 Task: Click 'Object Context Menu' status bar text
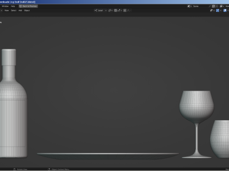pyautogui.click(x=60, y=170)
